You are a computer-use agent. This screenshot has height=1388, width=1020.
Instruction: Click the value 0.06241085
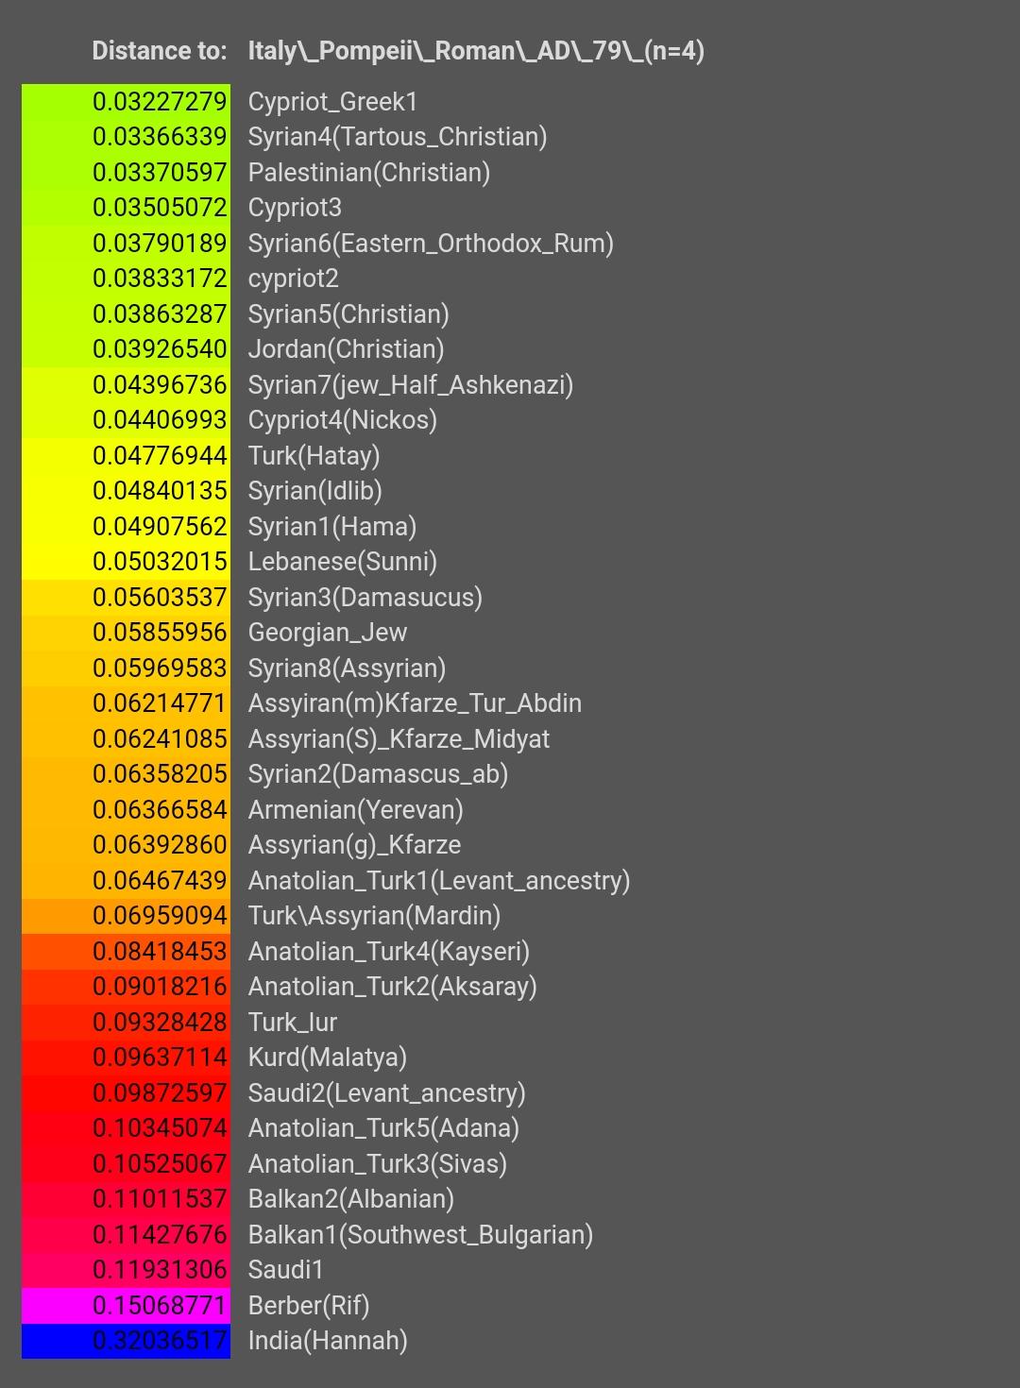click(x=160, y=738)
